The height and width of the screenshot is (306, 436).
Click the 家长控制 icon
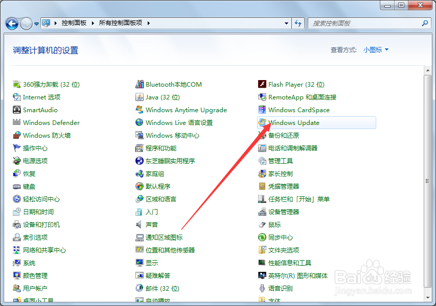(262, 173)
